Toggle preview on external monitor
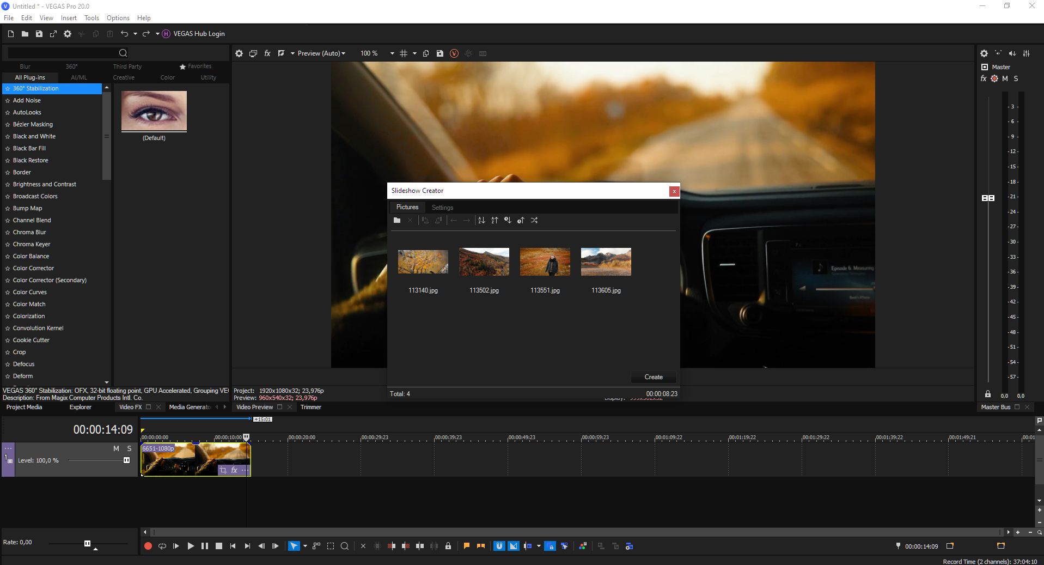The height and width of the screenshot is (565, 1044). click(x=253, y=53)
